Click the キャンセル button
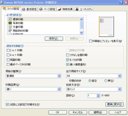Viewport: 128px width, 116px height. coord(78,113)
